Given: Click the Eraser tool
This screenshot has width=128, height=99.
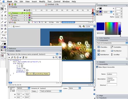Looking at the screenshot, I should click(5, 32).
